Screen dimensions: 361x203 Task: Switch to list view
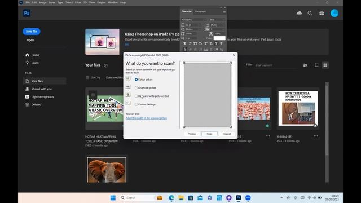pyautogui.click(x=316, y=65)
